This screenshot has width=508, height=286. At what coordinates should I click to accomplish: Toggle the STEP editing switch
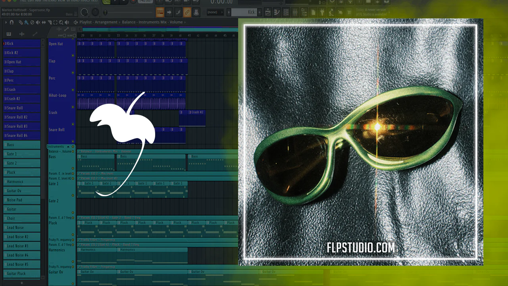point(65,35)
